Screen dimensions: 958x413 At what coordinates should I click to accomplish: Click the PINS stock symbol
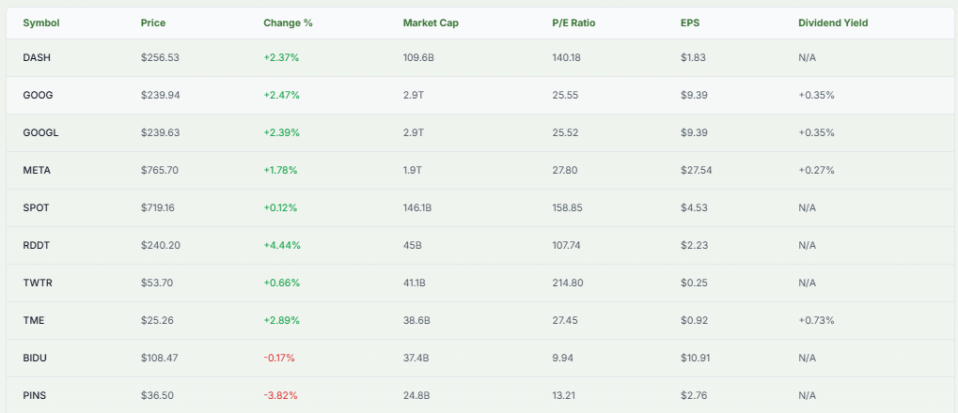click(35, 395)
